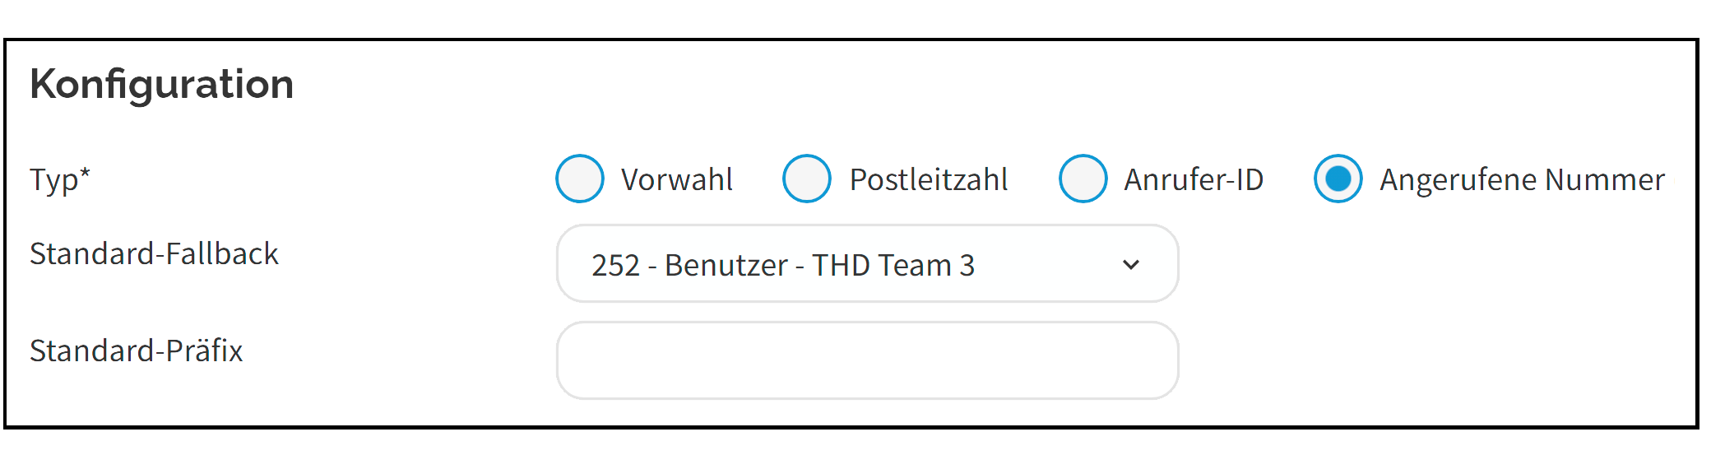Click the Anrufer-ID option label text
1711x469 pixels.
[x=1194, y=179]
